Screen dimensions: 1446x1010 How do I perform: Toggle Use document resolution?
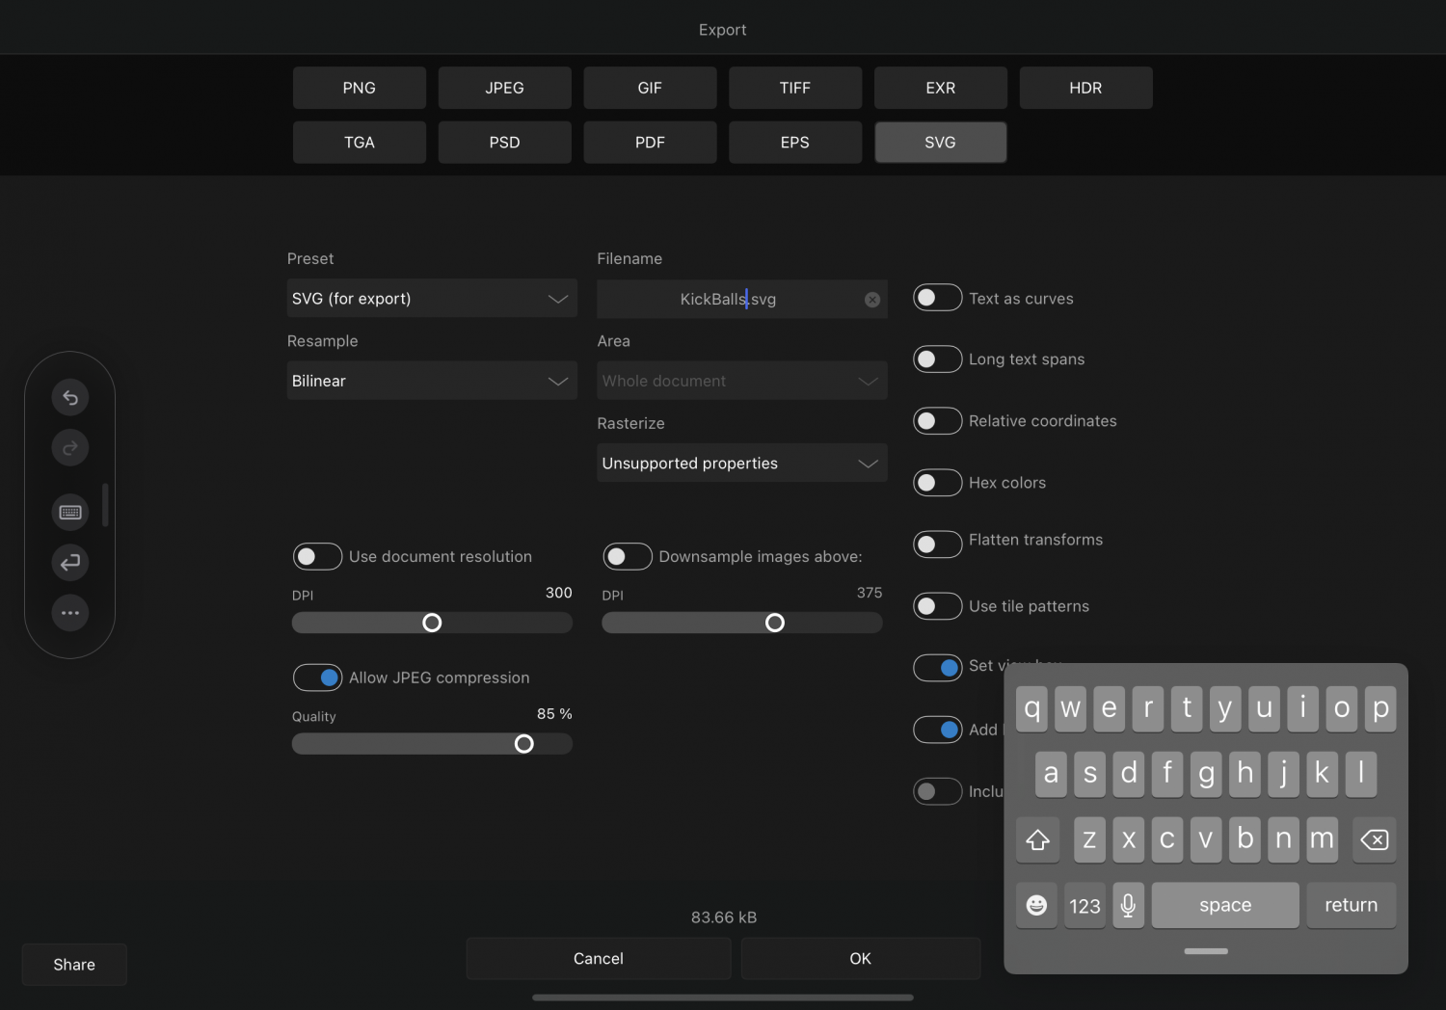click(x=317, y=556)
